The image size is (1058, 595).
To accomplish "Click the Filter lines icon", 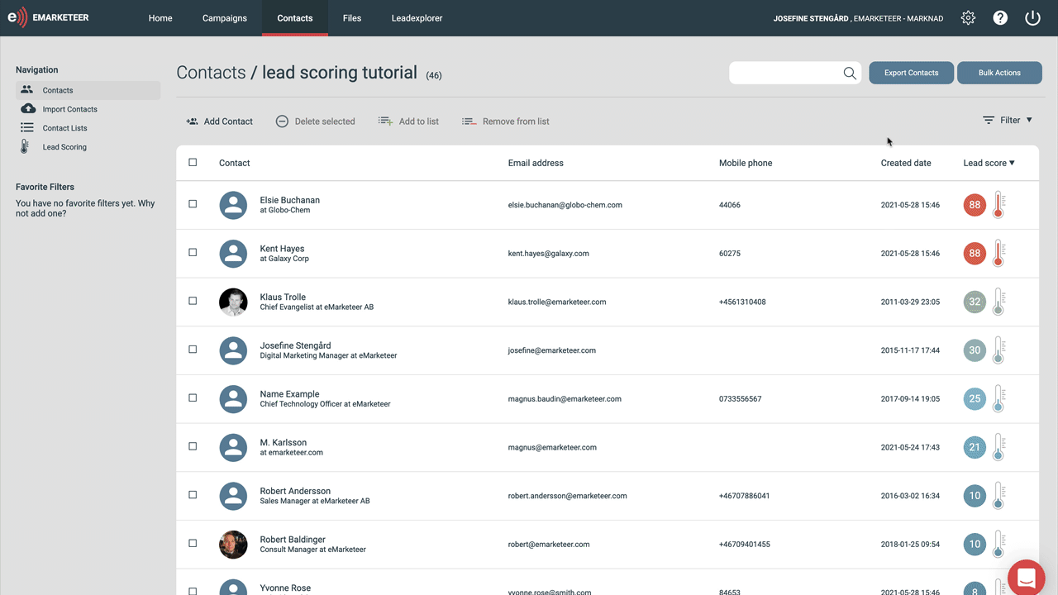I will click(x=989, y=121).
